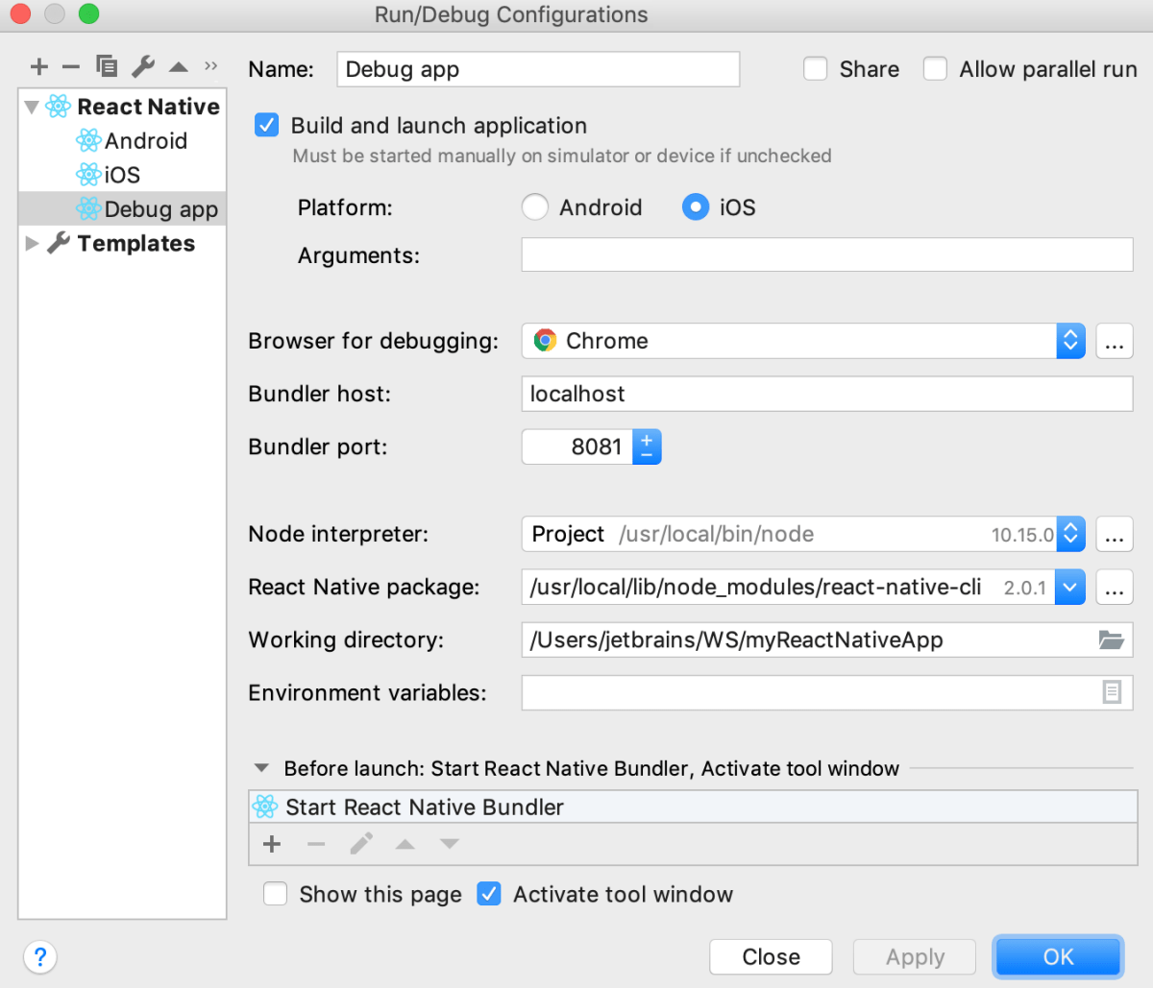Disable Activate tool window

click(489, 894)
